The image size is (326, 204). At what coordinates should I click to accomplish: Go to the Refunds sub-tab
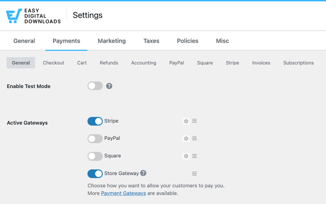[x=109, y=63]
